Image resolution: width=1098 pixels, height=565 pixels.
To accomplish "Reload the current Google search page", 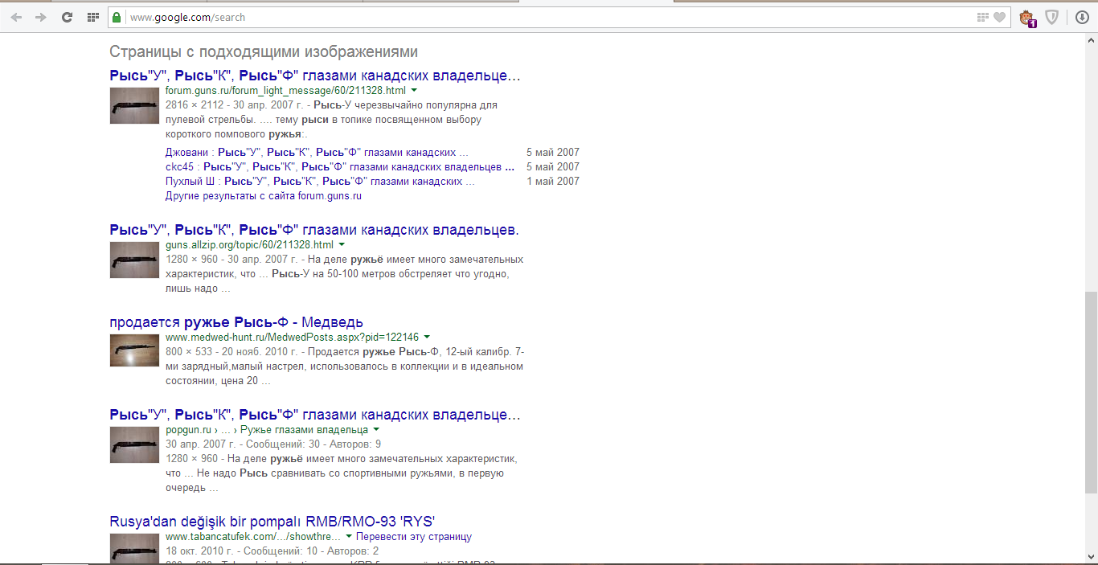I will pos(67,17).
